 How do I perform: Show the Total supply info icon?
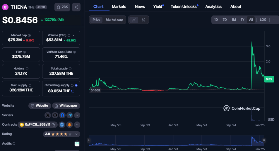[x=70, y=69]
